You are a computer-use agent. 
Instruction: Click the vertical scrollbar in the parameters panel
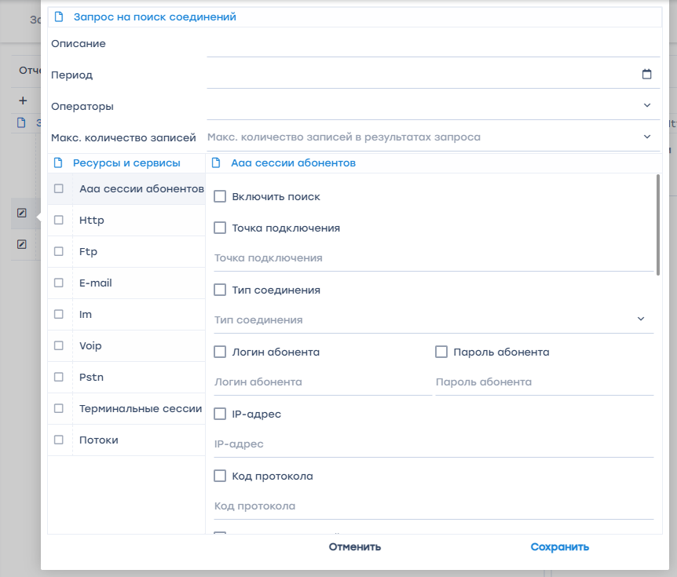pyautogui.click(x=657, y=225)
